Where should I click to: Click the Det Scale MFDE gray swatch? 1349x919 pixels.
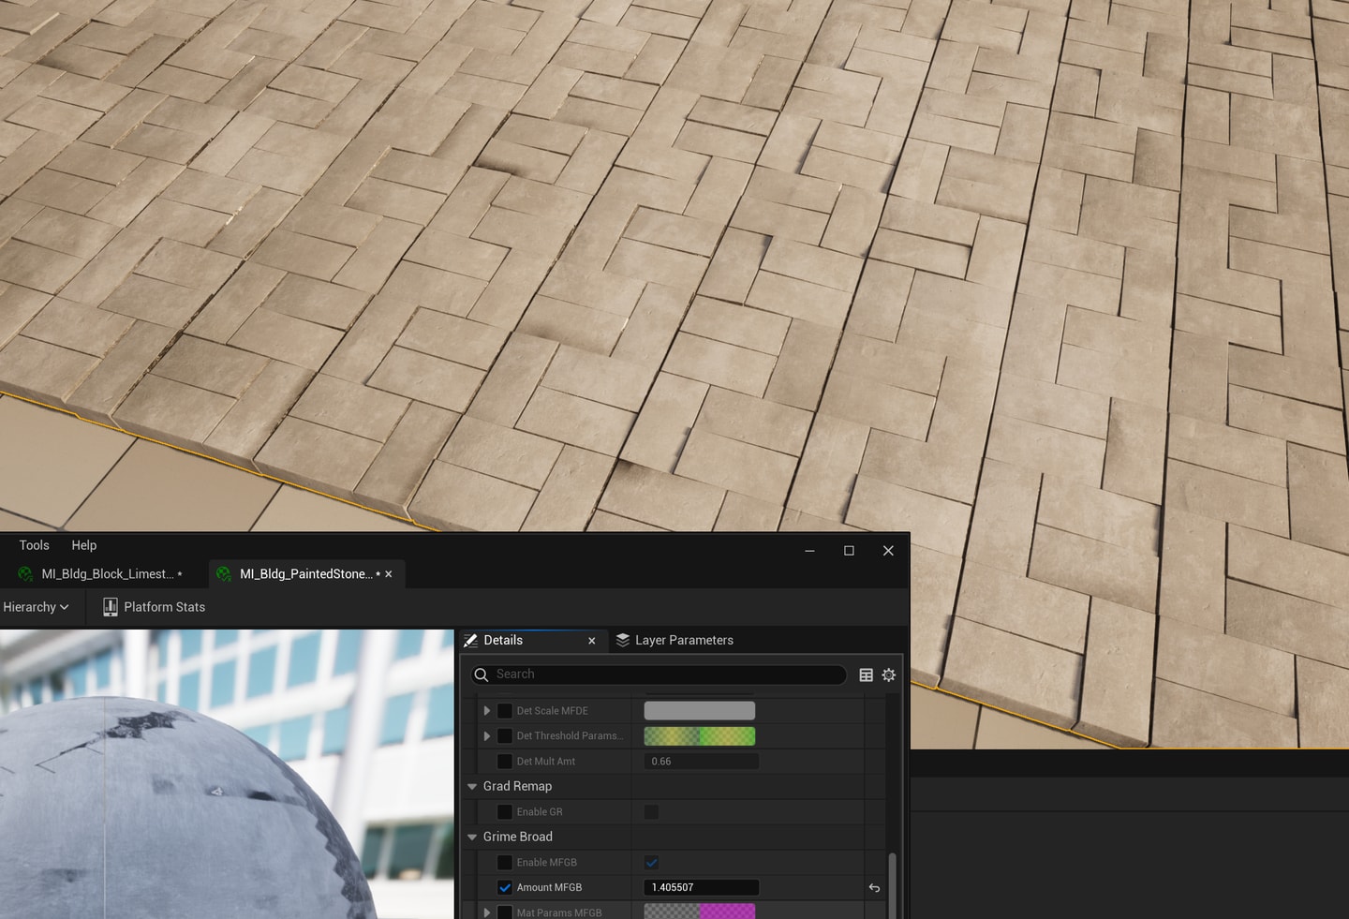(700, 711)
